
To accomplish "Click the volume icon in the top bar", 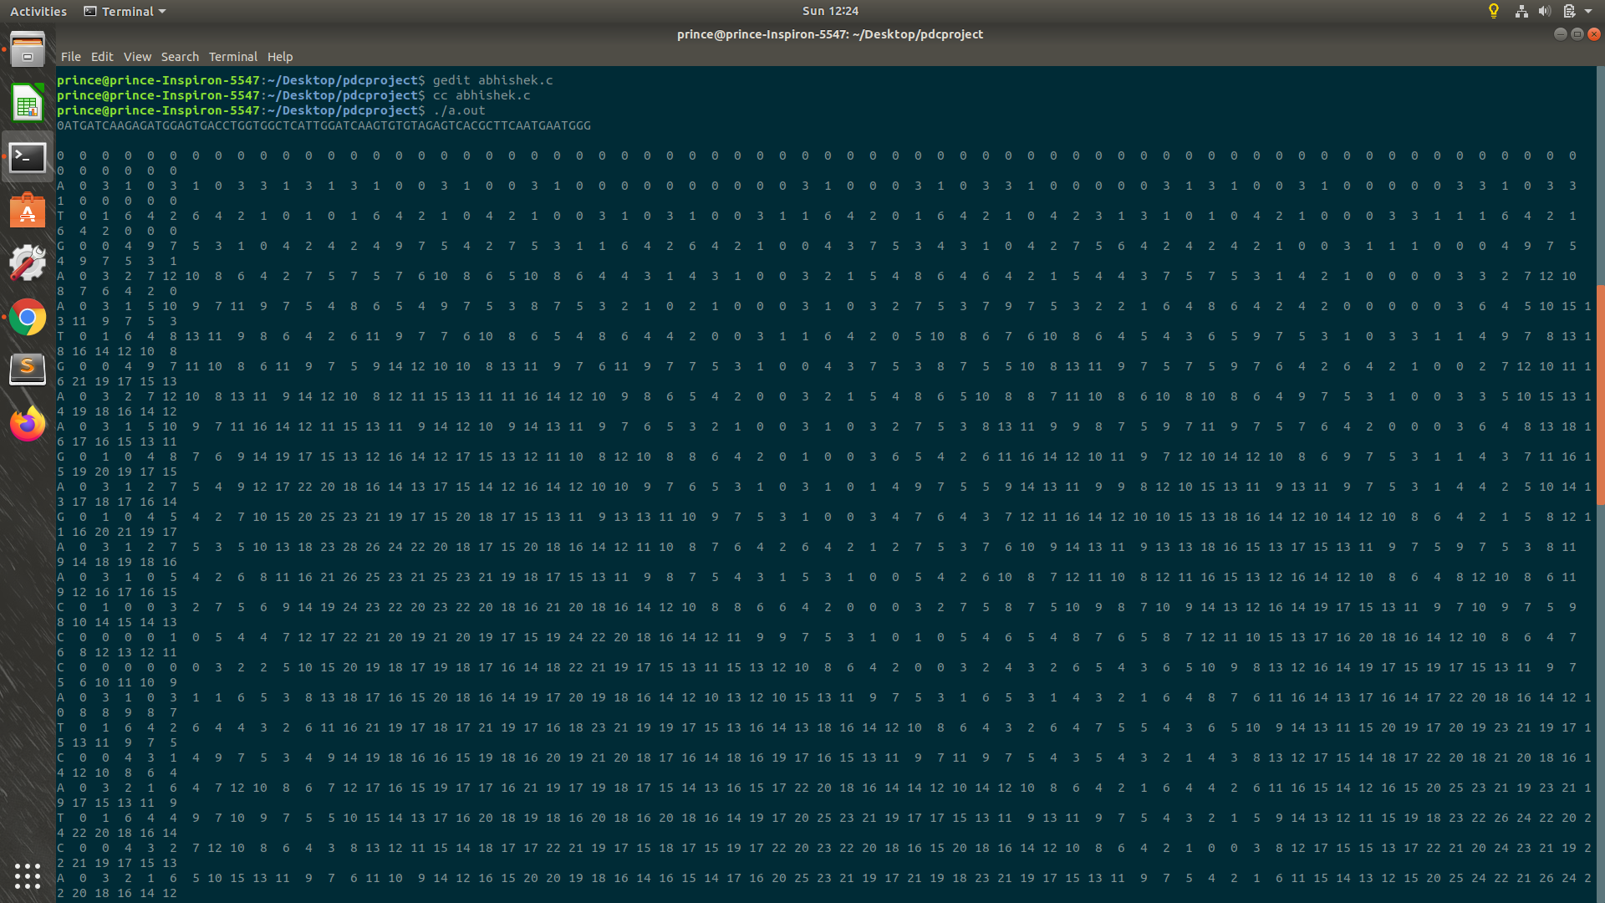I will tap(1543, 11).
